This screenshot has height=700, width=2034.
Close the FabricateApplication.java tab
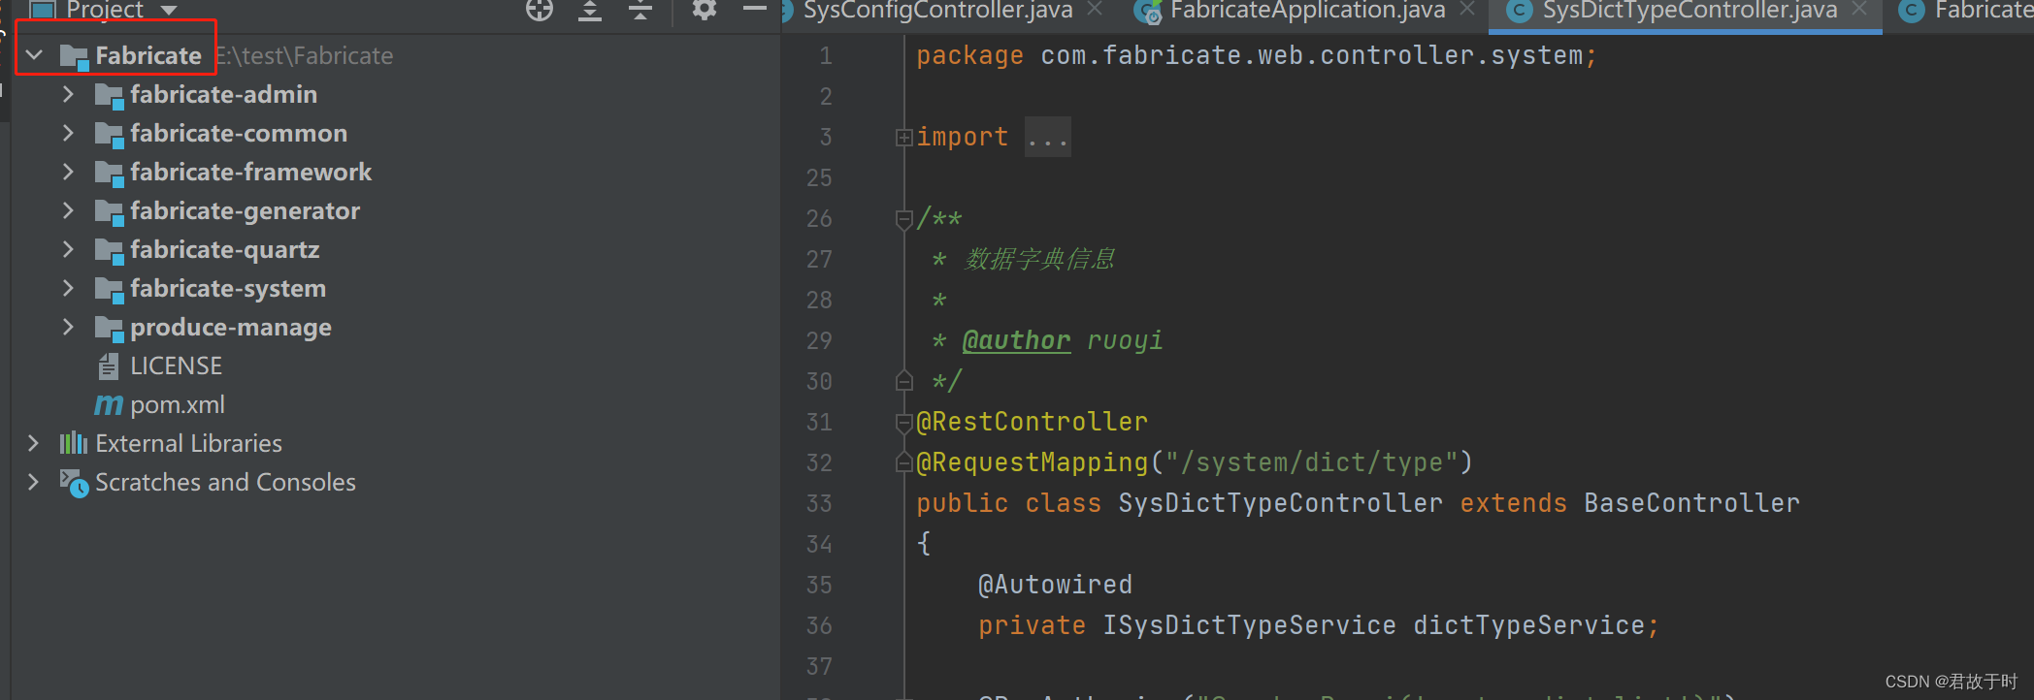(x=1467, y=9)
